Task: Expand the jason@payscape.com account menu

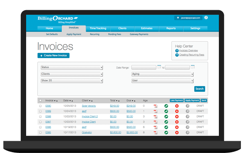Action: (x=188, y=18)
